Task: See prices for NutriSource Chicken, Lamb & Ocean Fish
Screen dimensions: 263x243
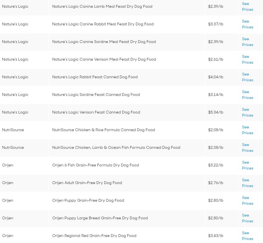Action: click(x=248, y=148)
